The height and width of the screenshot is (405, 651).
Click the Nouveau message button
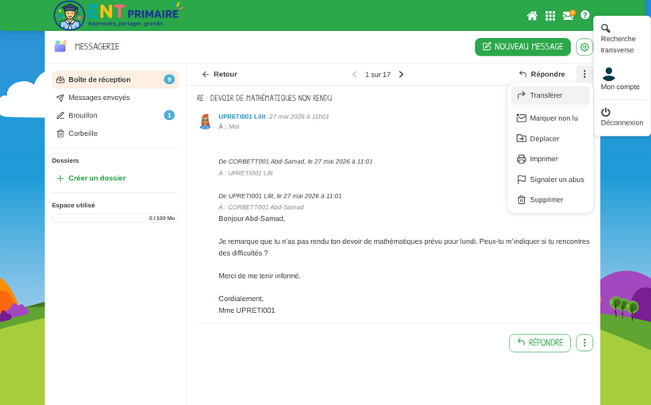pos(522,47)
